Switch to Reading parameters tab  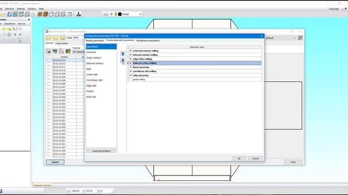coord(95,41)
